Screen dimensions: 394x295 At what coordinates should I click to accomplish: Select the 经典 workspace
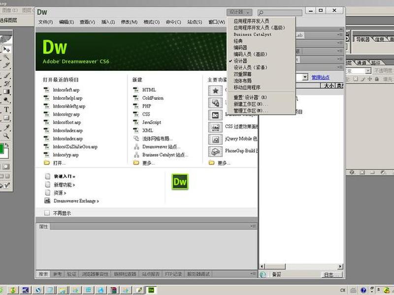[238, 41]
